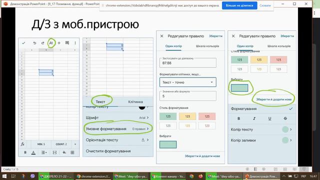Click the underlined A text color icon

[x=33, y=152]
